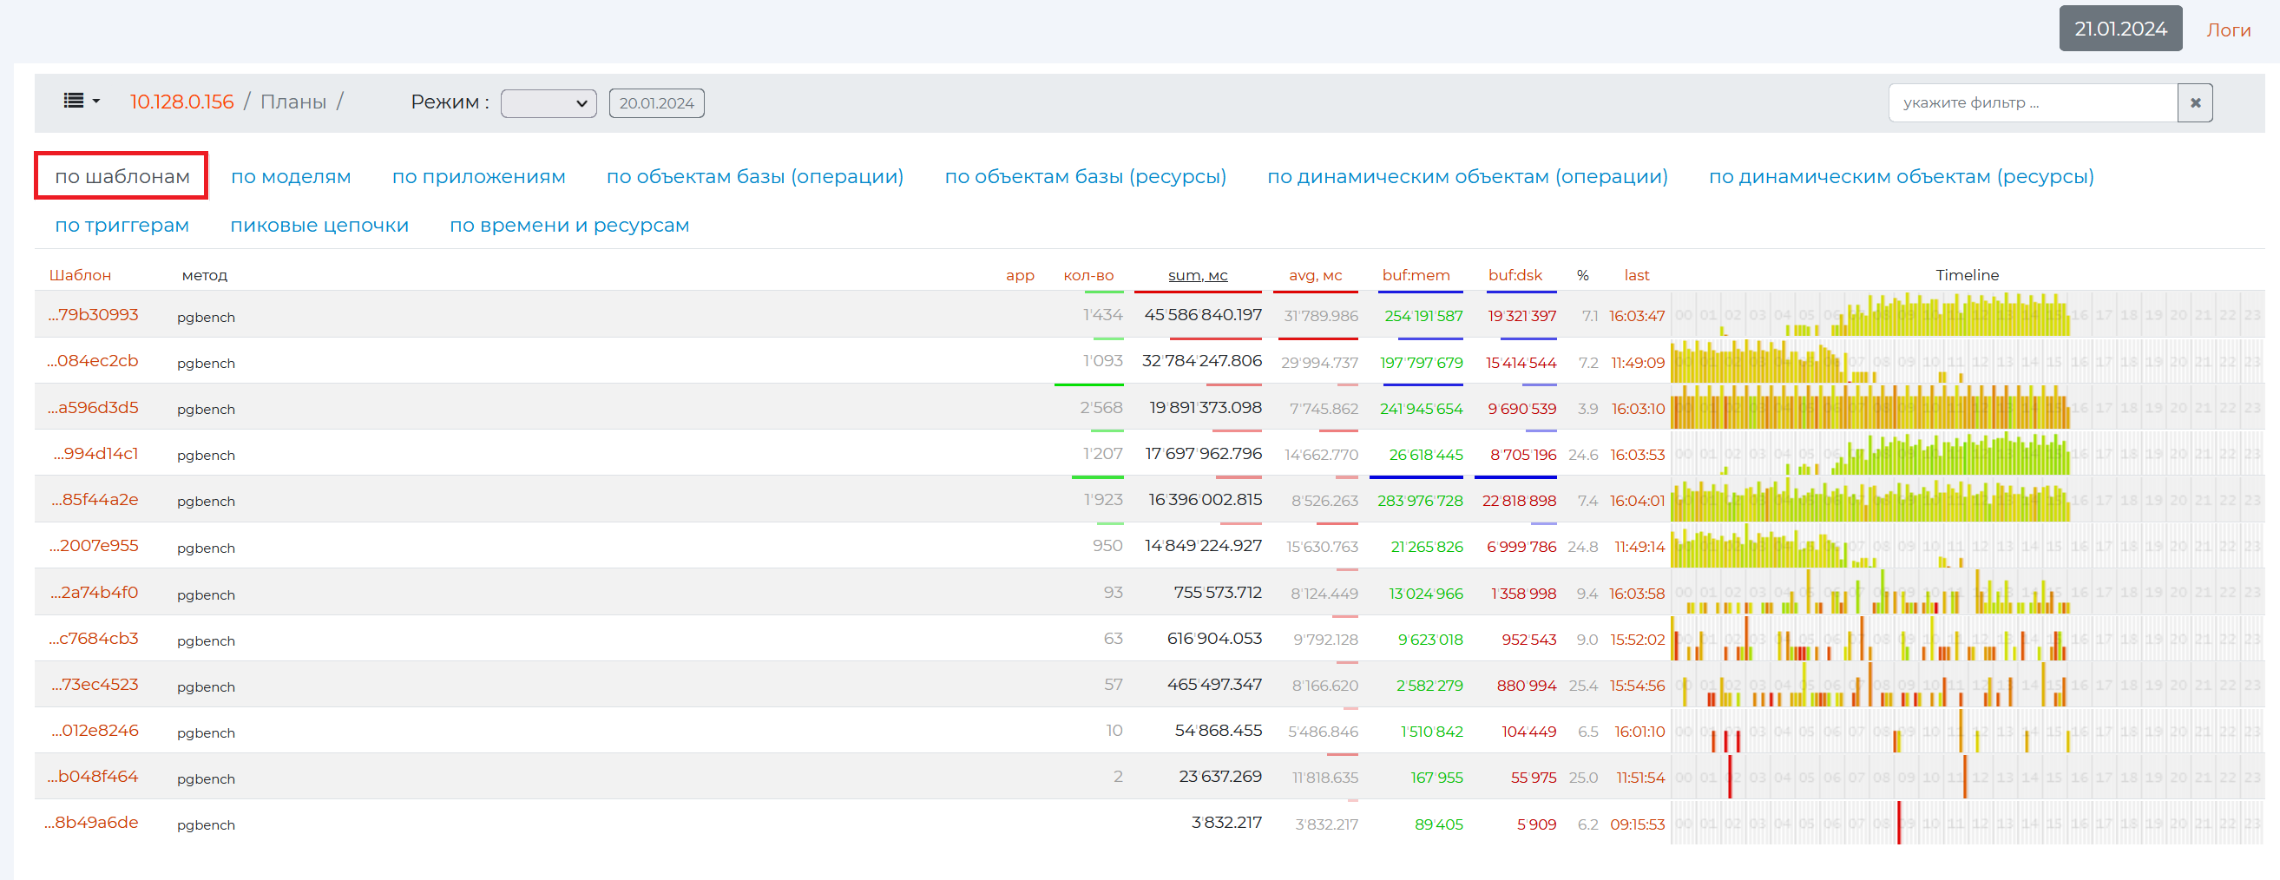Open template ...79b30993 link
Viewport: 2280px width, 880px height.
(x=94, y=315)
